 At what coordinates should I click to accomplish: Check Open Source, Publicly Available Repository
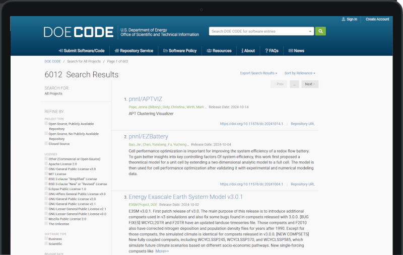pyautogui.click(x=46, y=123)
